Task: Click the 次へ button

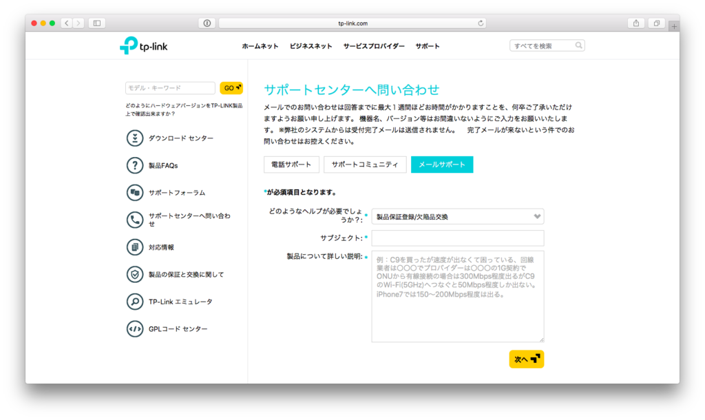Action: [527, 359]
